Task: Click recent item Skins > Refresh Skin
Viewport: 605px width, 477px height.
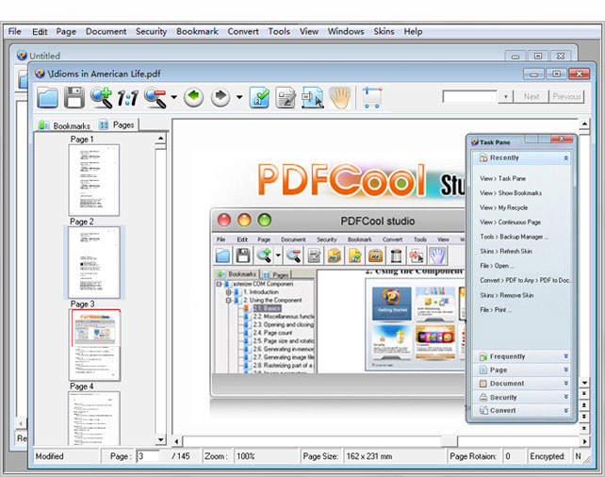Action: click(506, 252)
